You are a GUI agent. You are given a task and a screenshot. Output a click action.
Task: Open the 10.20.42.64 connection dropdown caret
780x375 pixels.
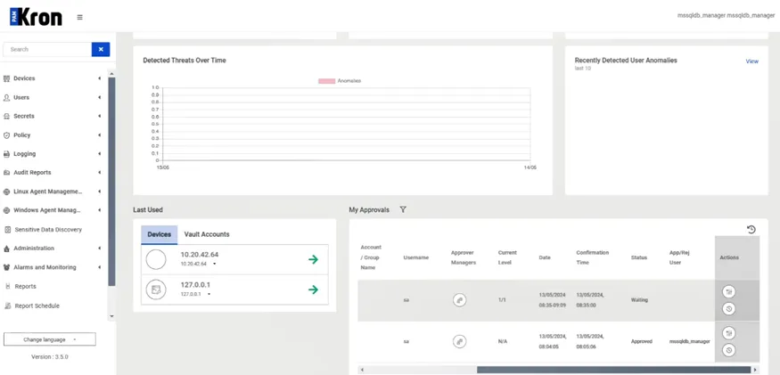(x=215, y=264)
